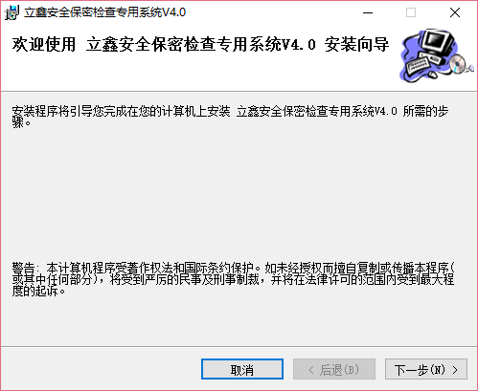
Task: Click the right chevron on the Next button
Action: pyautogui.click(x=455, y=370)
